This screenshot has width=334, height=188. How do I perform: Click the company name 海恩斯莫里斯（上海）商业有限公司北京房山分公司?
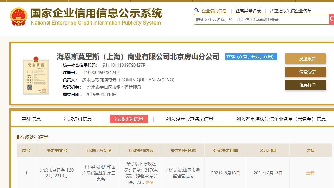tap(138, 57)
